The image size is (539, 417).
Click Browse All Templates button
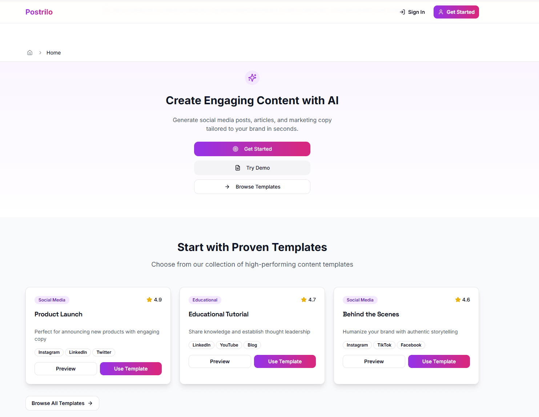pos(62,403)
